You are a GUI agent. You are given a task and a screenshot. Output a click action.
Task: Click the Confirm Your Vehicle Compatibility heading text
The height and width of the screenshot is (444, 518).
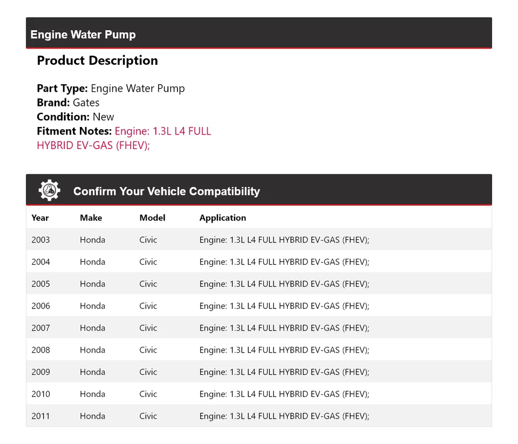point(166,191)
